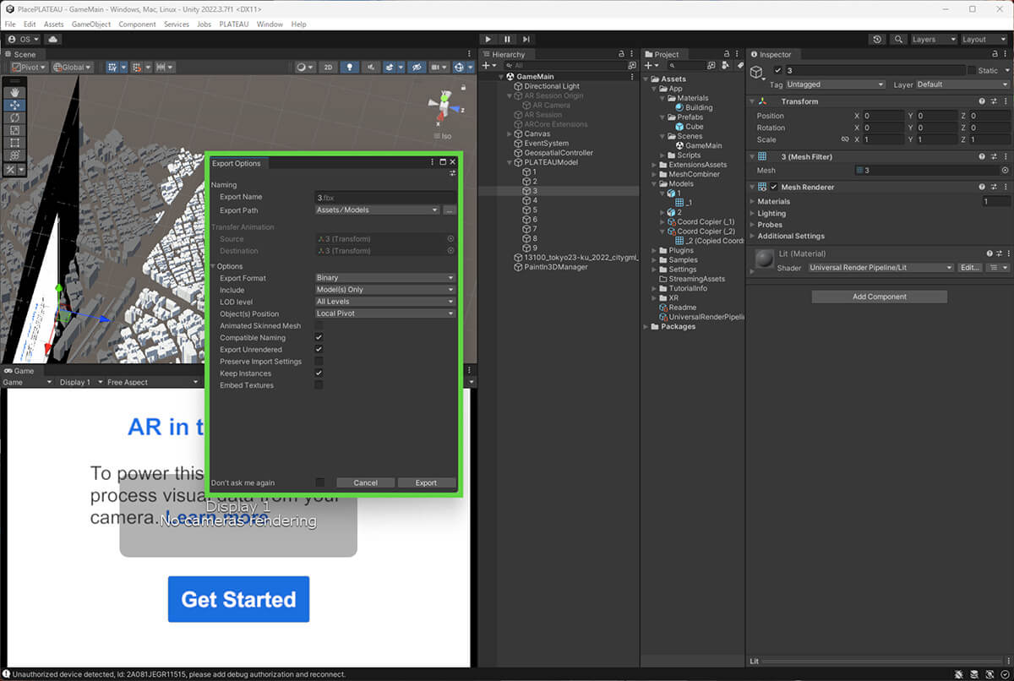
Task: Toggle Export Unrendered checkbox
Action: (x=319, y=349)
